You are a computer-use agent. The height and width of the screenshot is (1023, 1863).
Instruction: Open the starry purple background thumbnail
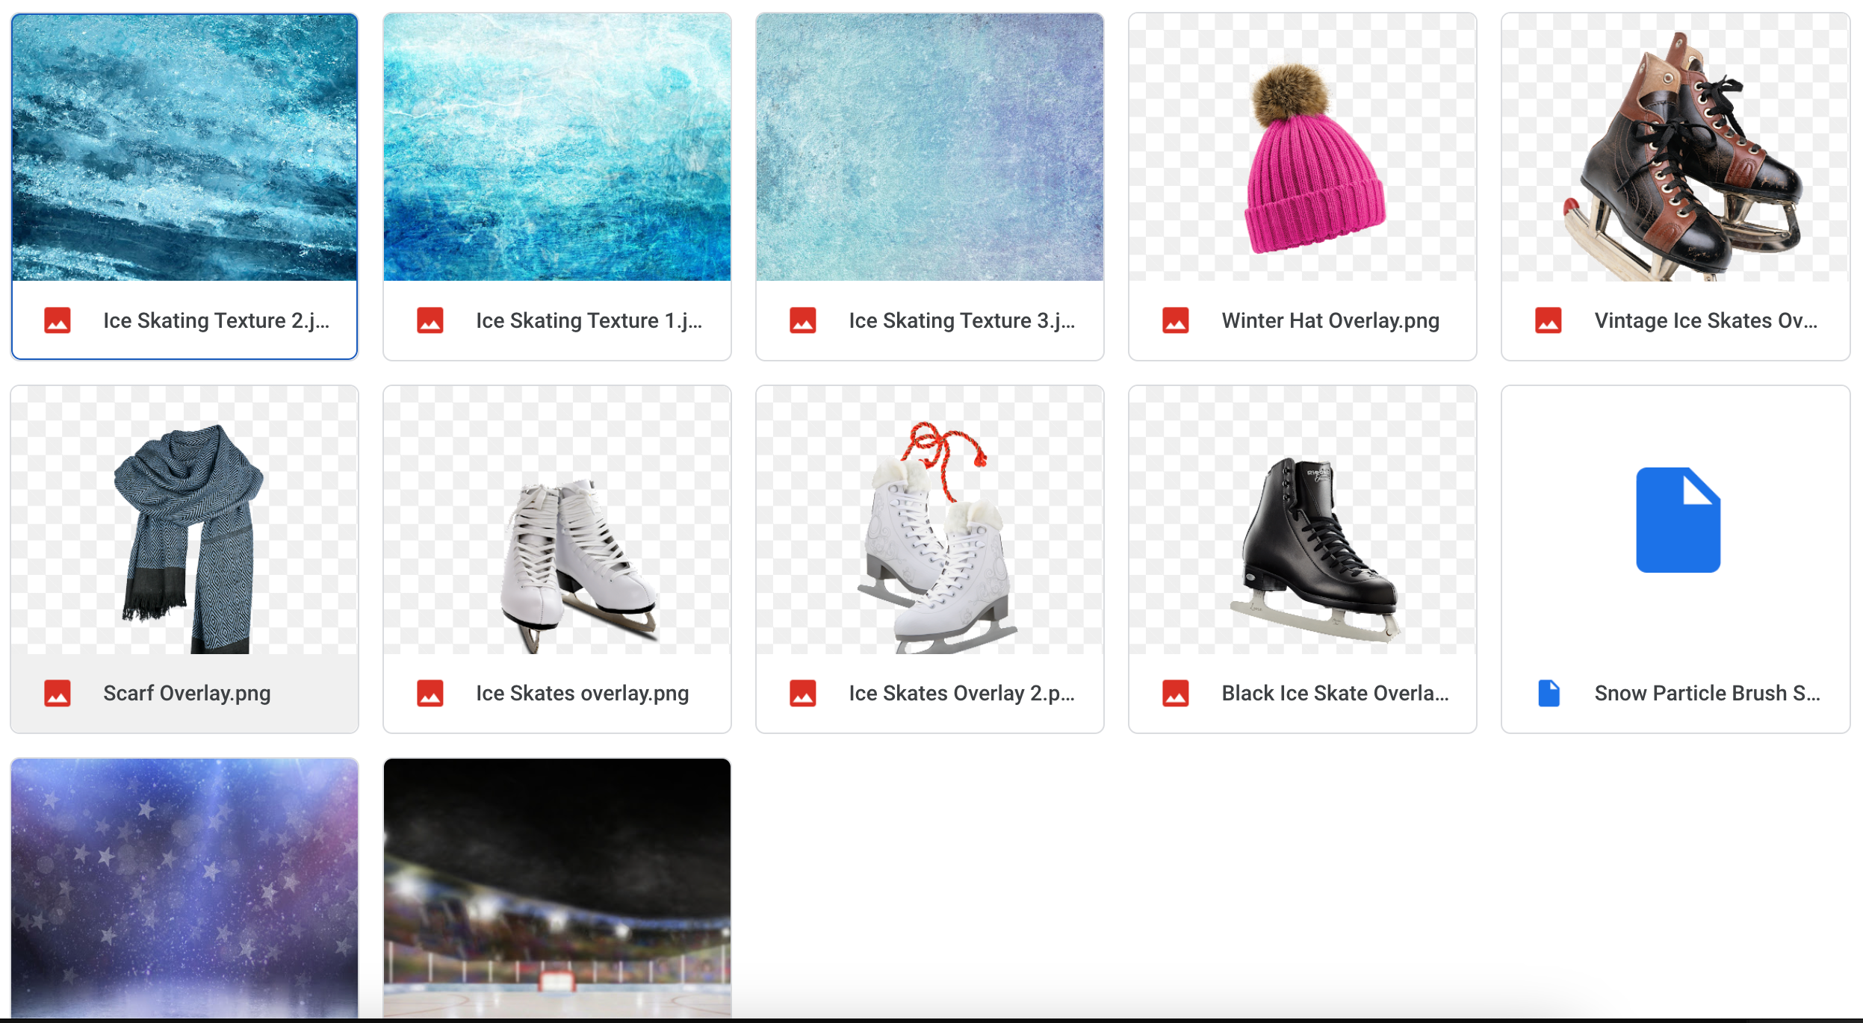coord(185,889)
